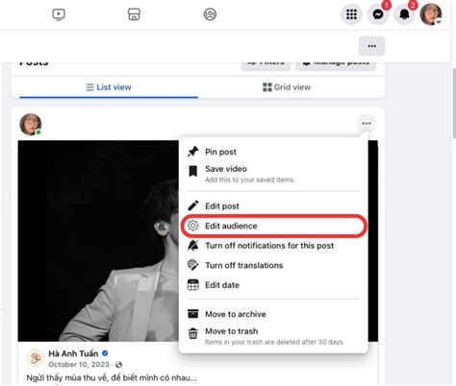Choose Edit date from the menu
The height and width of the screenshot is (386, 456).
(x=273, y=285)
